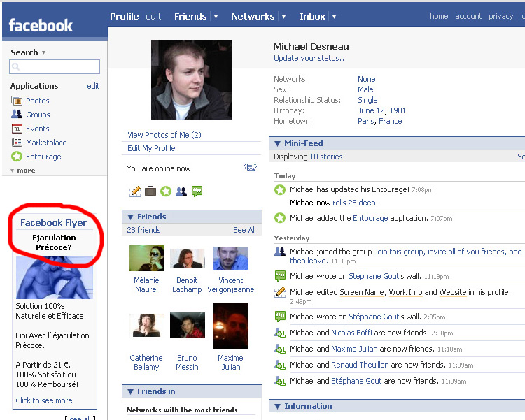The width and height of the screenshot is (525, 420).
Task: Open the Networks menu dropdown arrow
Action: coord(283,16)
